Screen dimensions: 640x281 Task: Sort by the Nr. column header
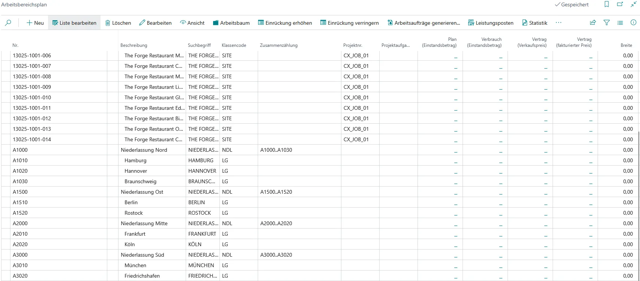tap(15, 45)
